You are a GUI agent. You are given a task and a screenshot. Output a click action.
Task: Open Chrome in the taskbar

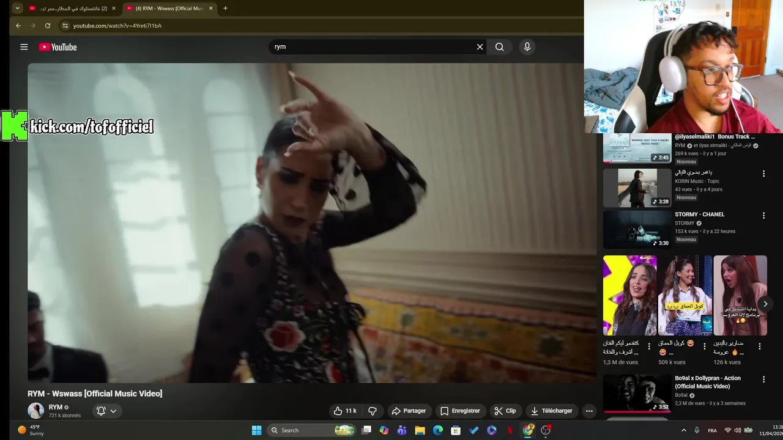(528, 430)
